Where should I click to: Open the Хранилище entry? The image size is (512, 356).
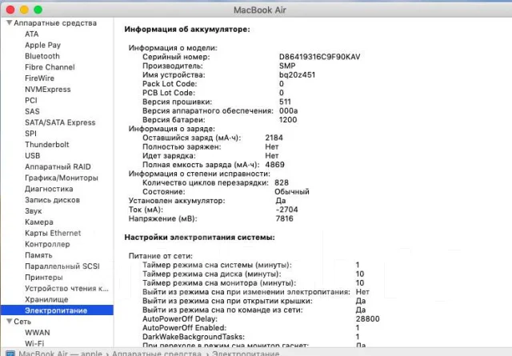(46, 299)
